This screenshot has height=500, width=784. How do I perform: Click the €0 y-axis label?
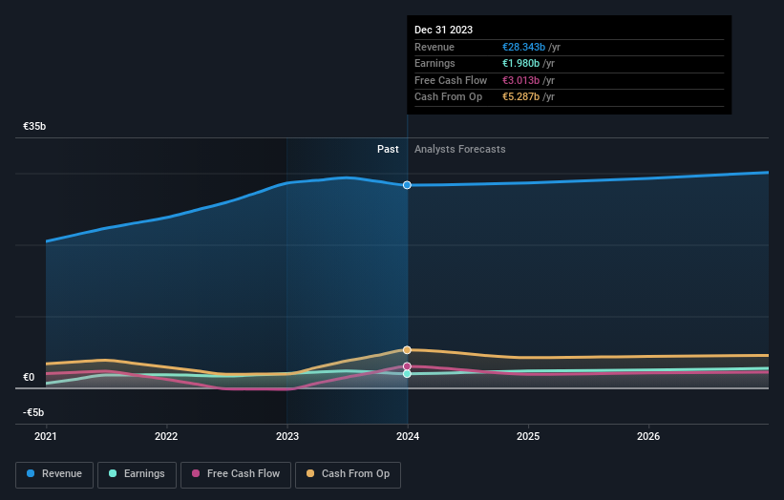(x=29, y=377)
